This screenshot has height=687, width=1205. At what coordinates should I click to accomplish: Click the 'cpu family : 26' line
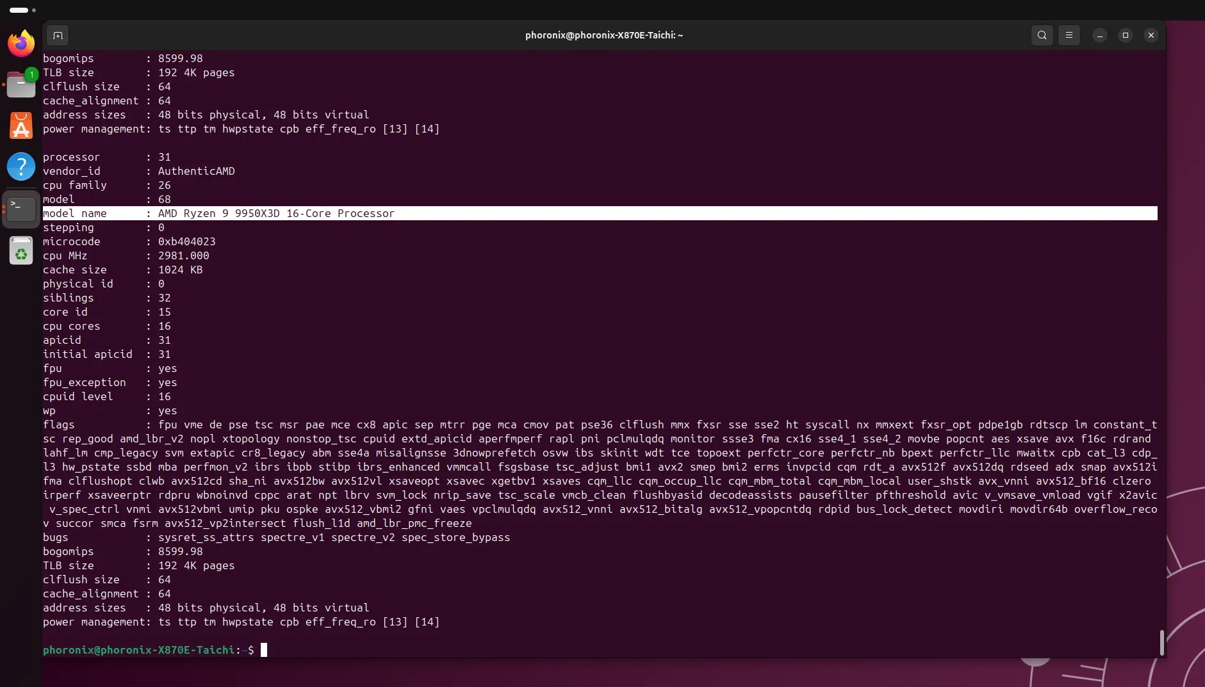tap(107, 185)
